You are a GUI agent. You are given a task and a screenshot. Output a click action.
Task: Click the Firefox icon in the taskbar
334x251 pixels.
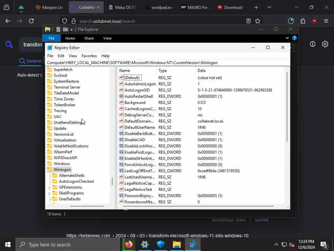[129, 244]
